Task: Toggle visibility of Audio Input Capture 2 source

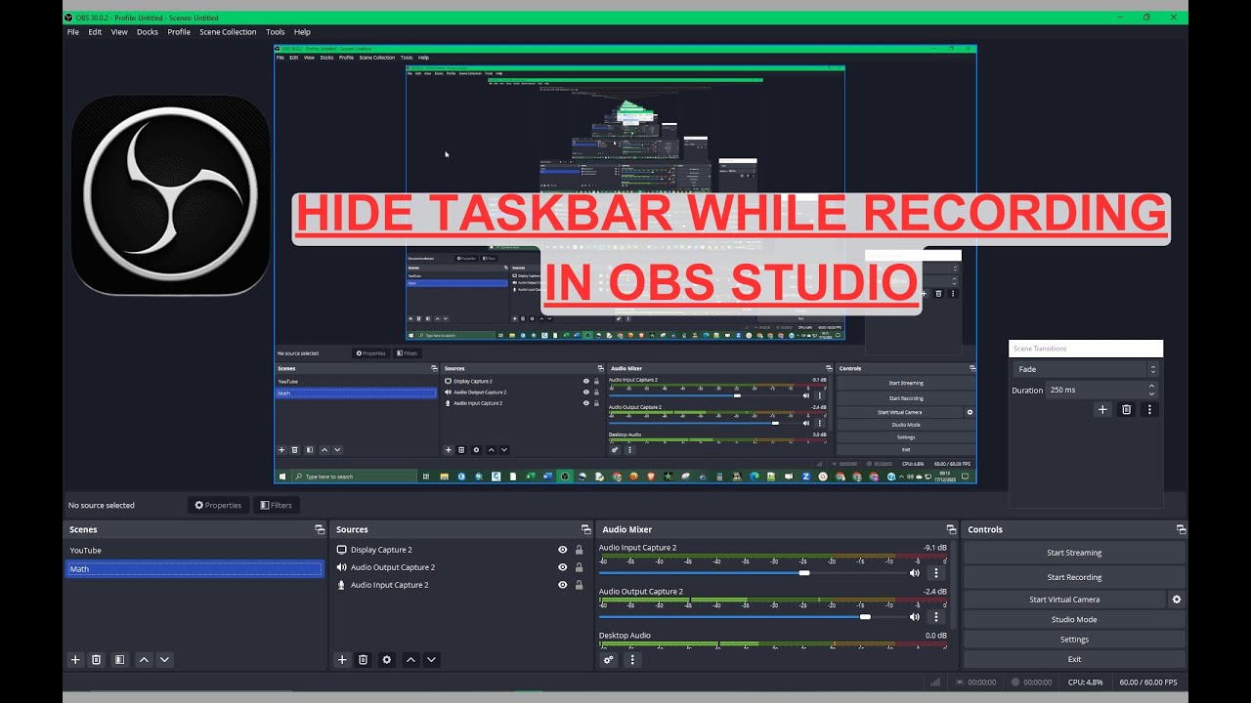Action: [562, 585]
